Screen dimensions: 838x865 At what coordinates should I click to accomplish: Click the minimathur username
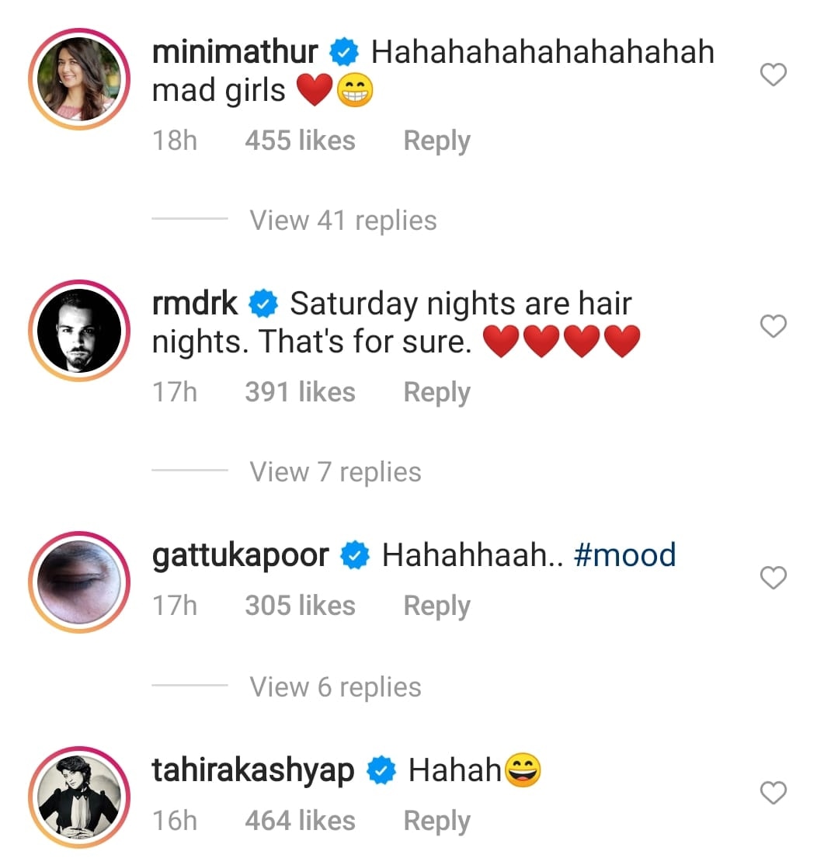point(235,53)
